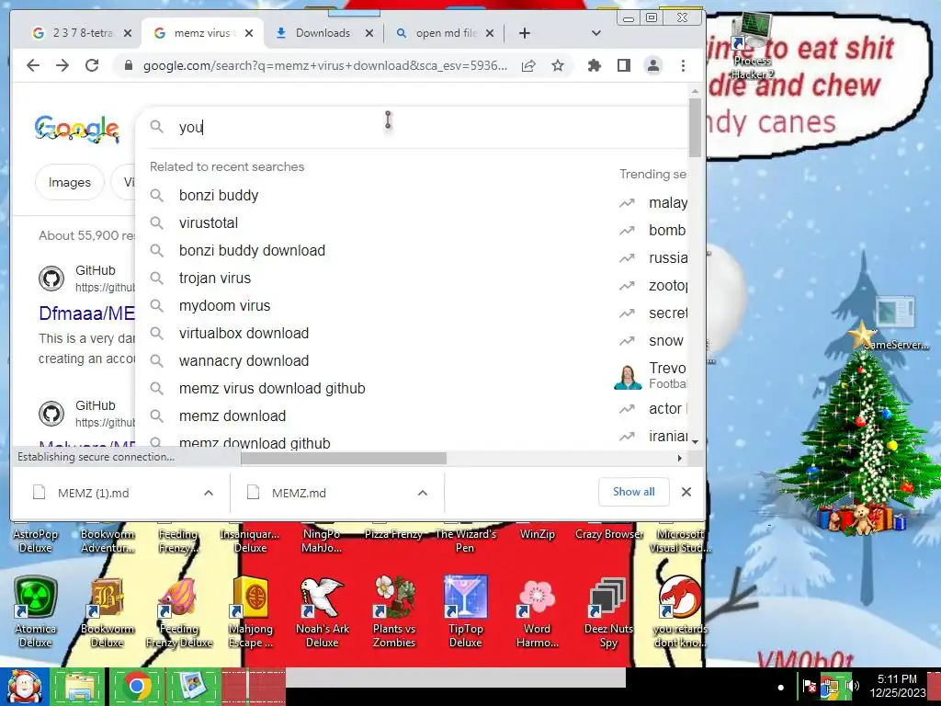
Task: Go back using Chrome's back arrow
Action: point(33,65)
